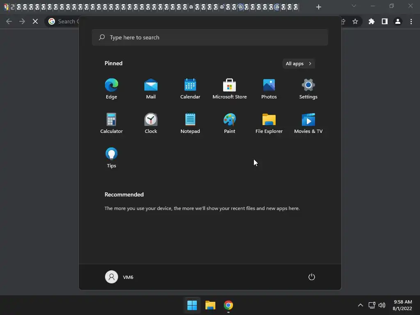The width and height of the screenshot is (420, 315).
Task: Toggle Chrome side panel
Action: [x=385, y=21]
